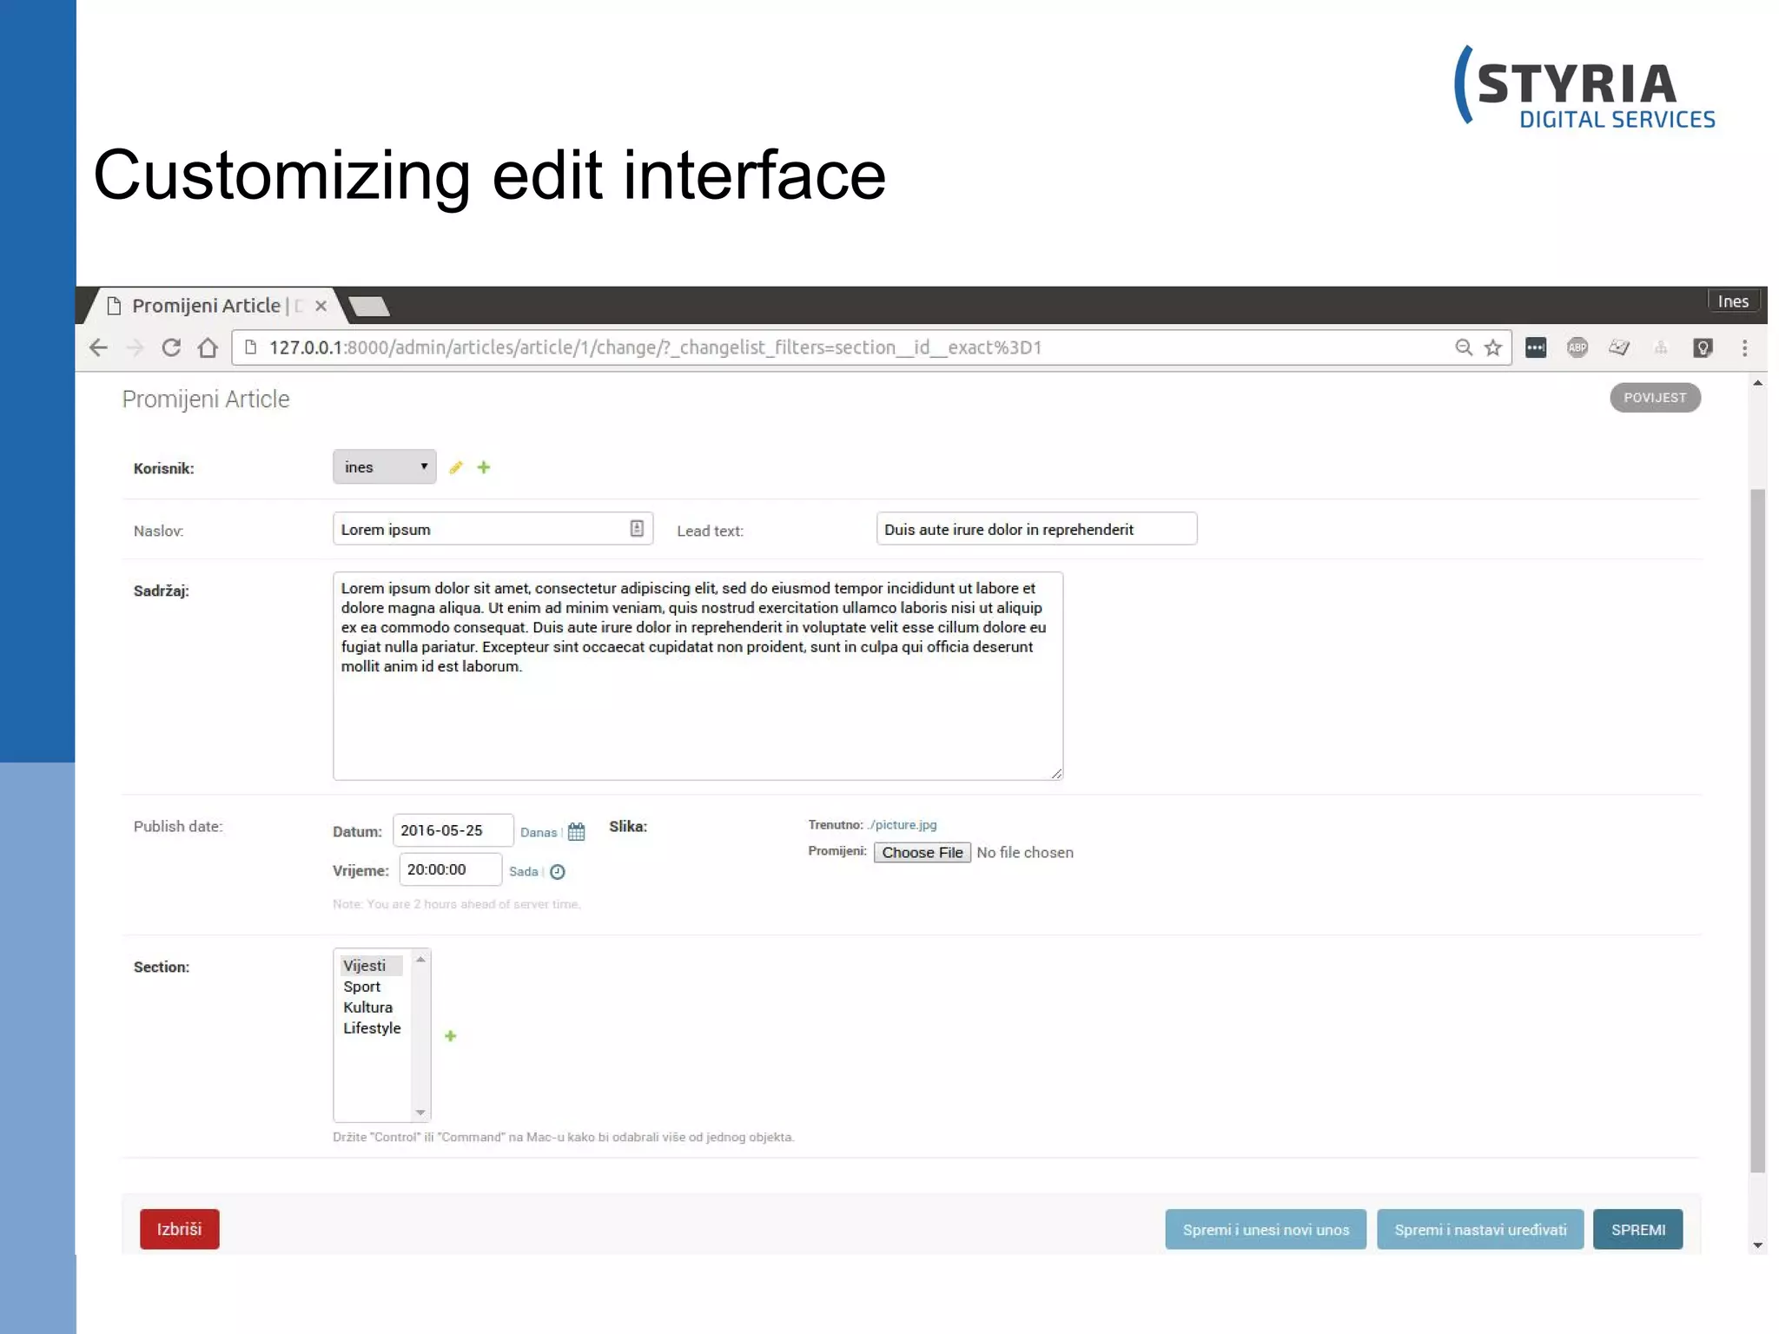
Task: Click the Danas today link
Action: [539, 832]
